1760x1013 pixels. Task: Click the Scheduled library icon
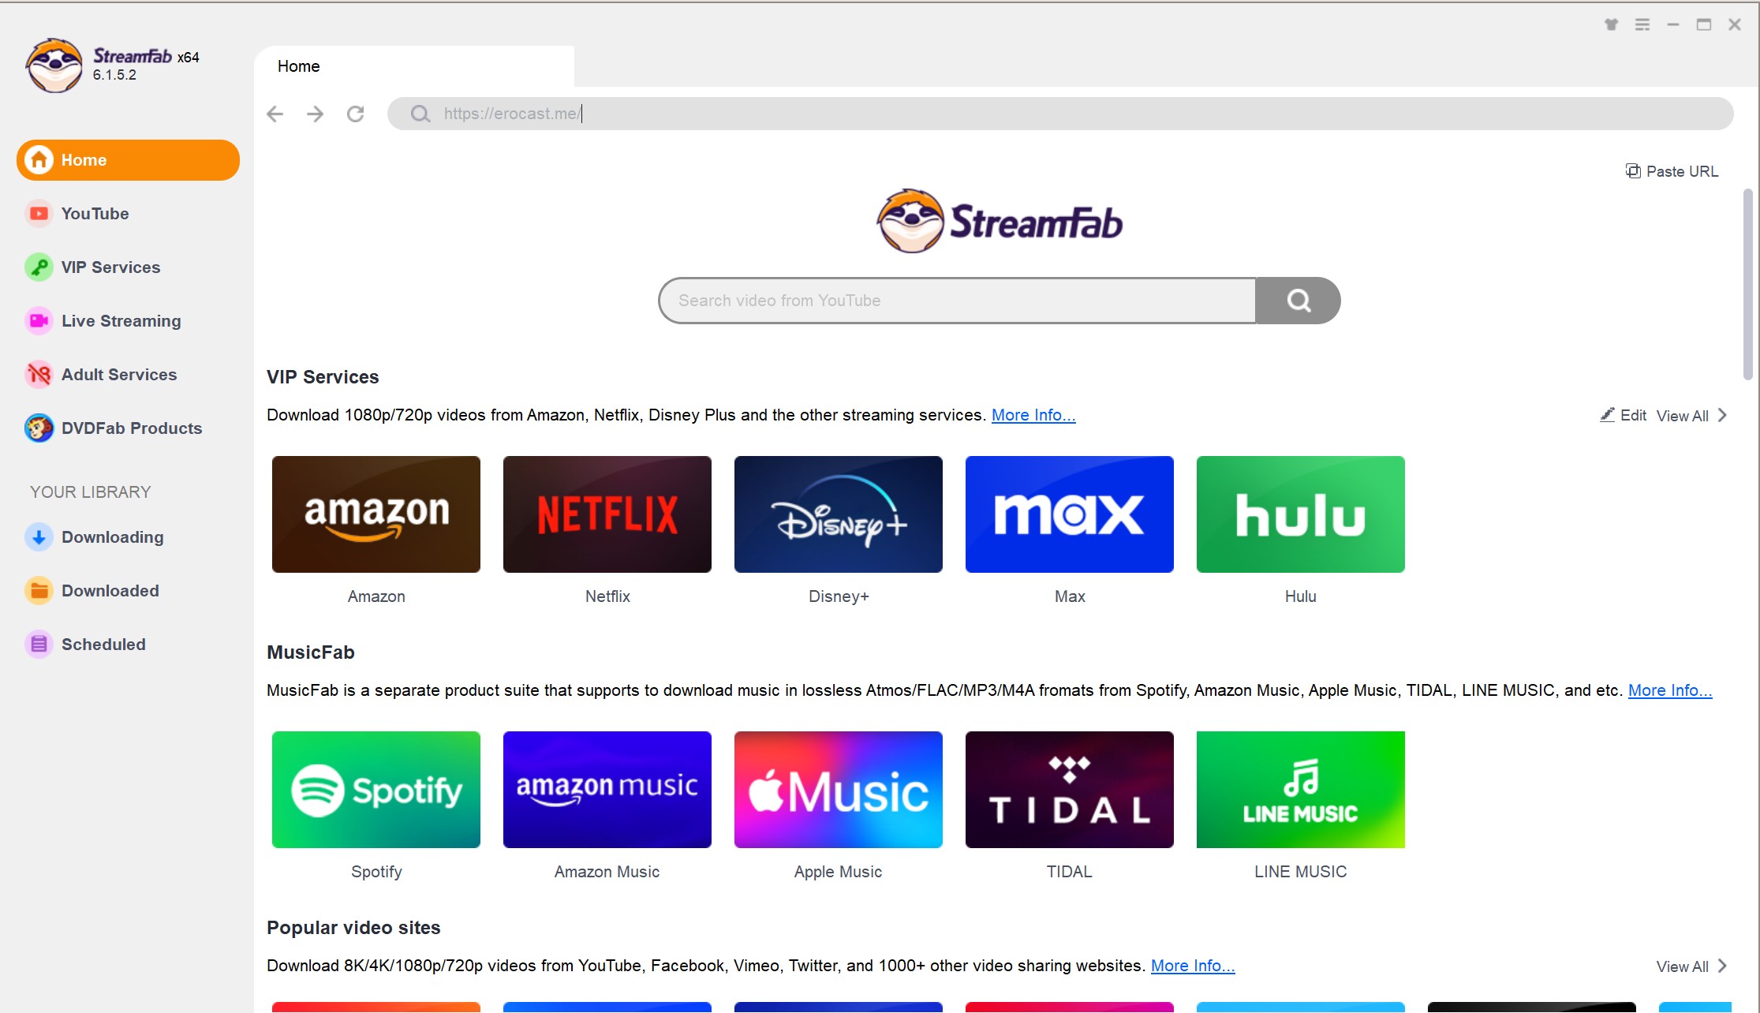pos(38,645)
